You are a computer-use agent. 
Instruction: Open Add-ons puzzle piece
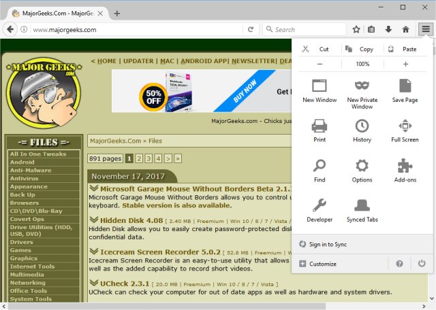pyautogui.click(x=405, y=171)
